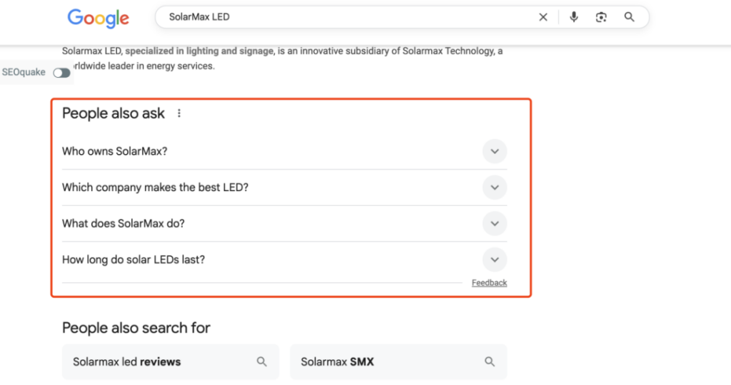Viewport: 731px width, 385px height.
Task: Clear the search box with X icon
Action: pos(543,17)
